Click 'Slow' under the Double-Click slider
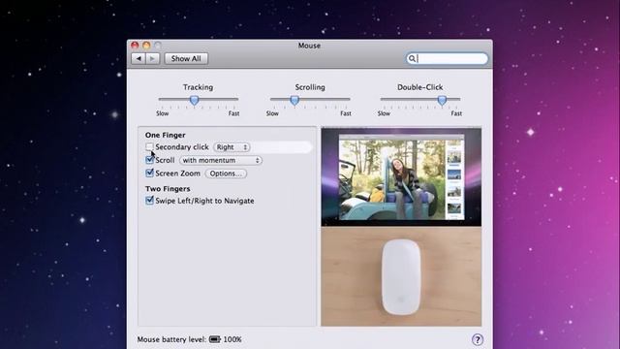Image resolution: width=620 pixels, height=349 pixels. pos(384,113)
